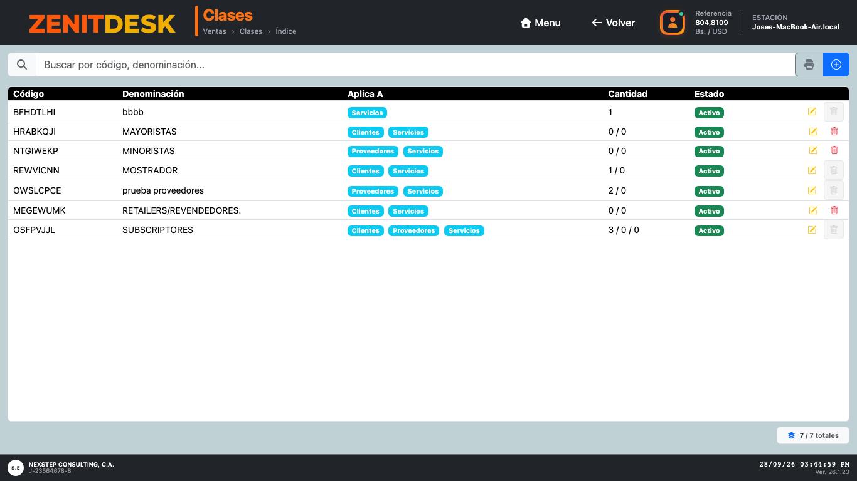This screenshot has width=857, height=481.
Task: Click the search magnifier icon
Action: coord(22,65)
